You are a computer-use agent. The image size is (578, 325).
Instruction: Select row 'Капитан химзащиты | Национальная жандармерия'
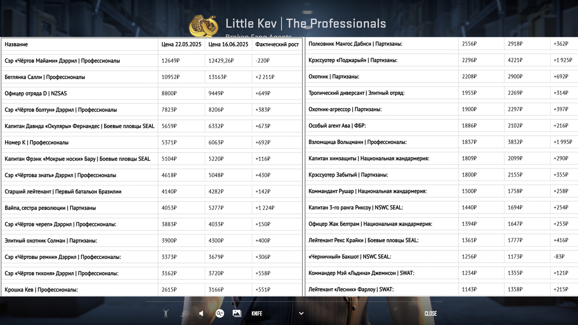coord(442,158)
